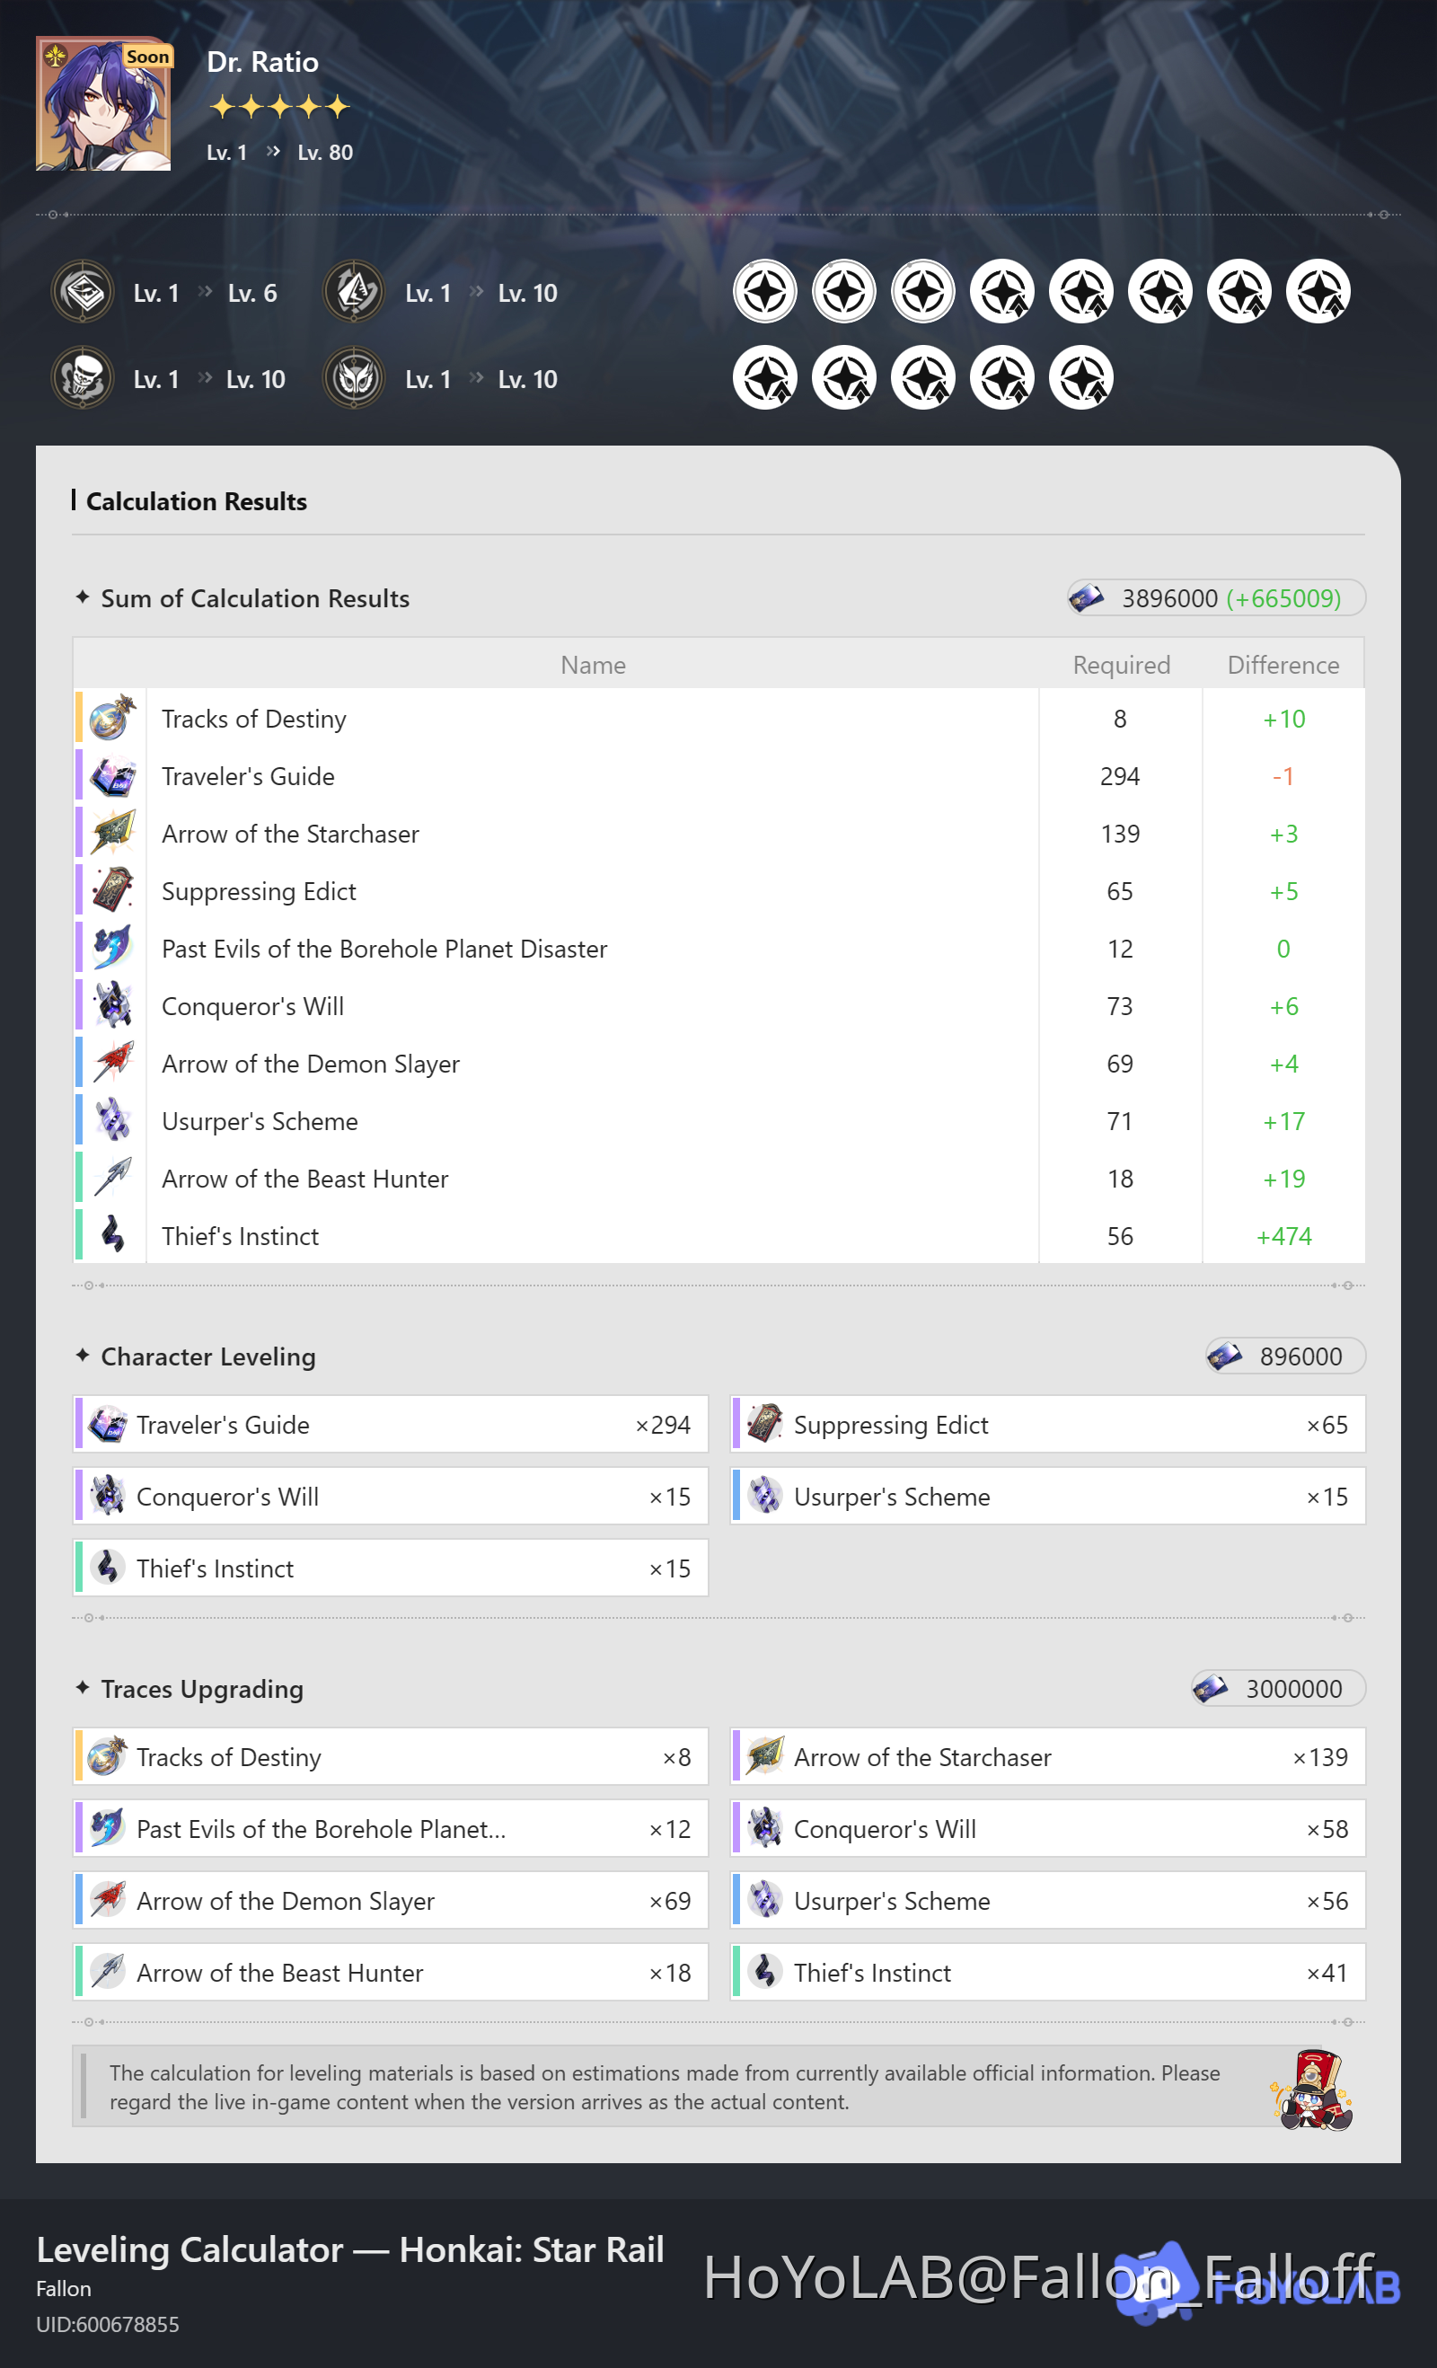Click the credit icon beside 3896000 total
Screen dimensions: 1437x2368
[1088, 597]
